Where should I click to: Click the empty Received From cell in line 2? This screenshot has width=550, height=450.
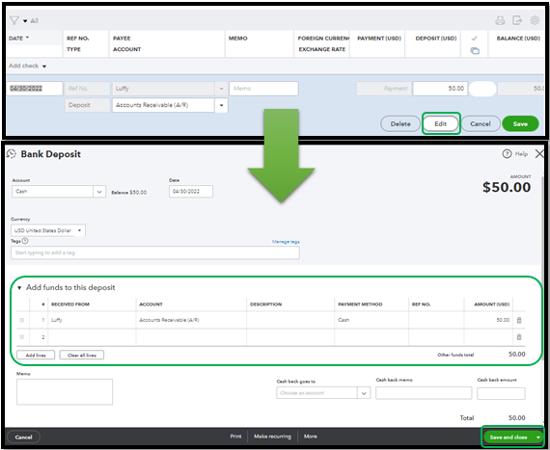click(x=92, y=337)
